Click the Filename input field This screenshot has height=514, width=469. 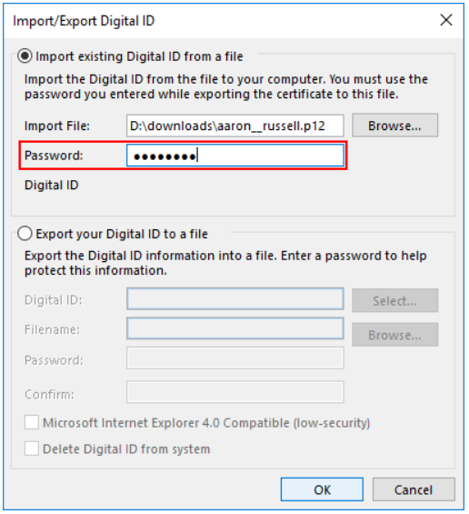235,328
